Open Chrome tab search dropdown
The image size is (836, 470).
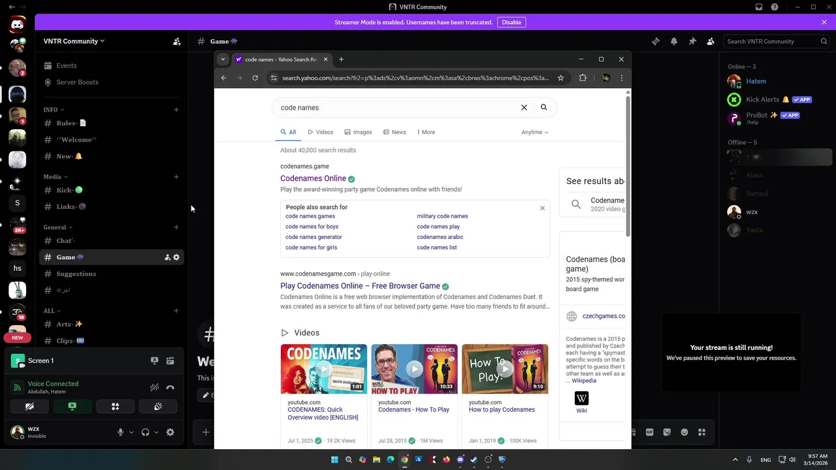(223, 59)
